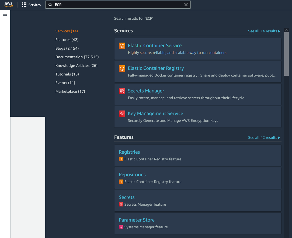
Task: Open See all 14 results link
Action: (x=264, y=31)
